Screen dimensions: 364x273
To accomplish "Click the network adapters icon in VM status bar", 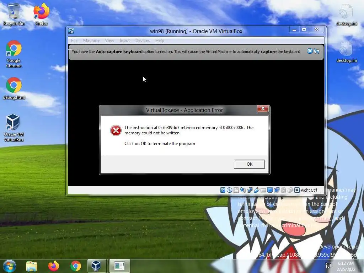I will [250, 190].
